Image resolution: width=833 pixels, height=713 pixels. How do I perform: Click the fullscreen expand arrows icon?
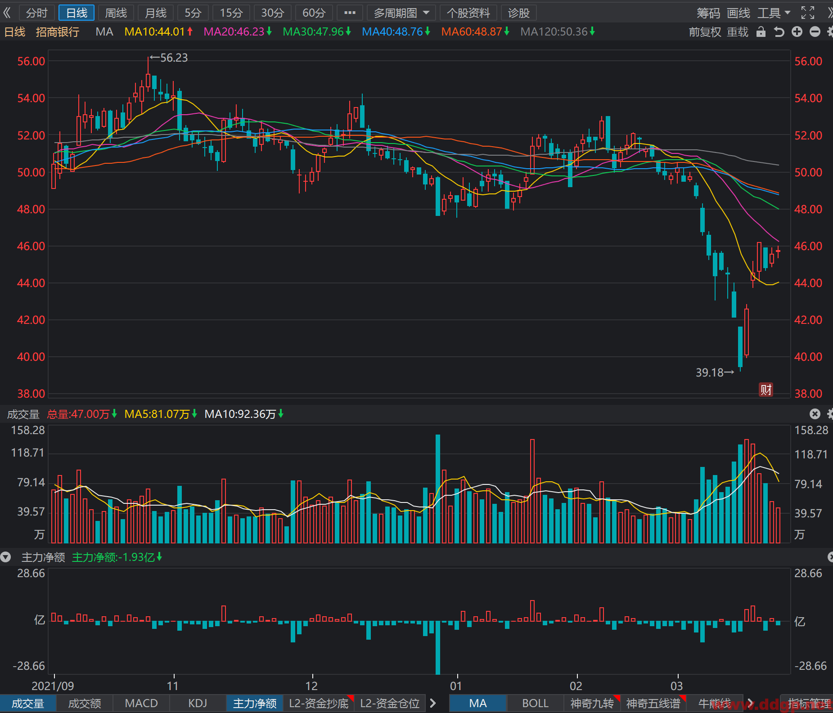(x=808, y=13)
